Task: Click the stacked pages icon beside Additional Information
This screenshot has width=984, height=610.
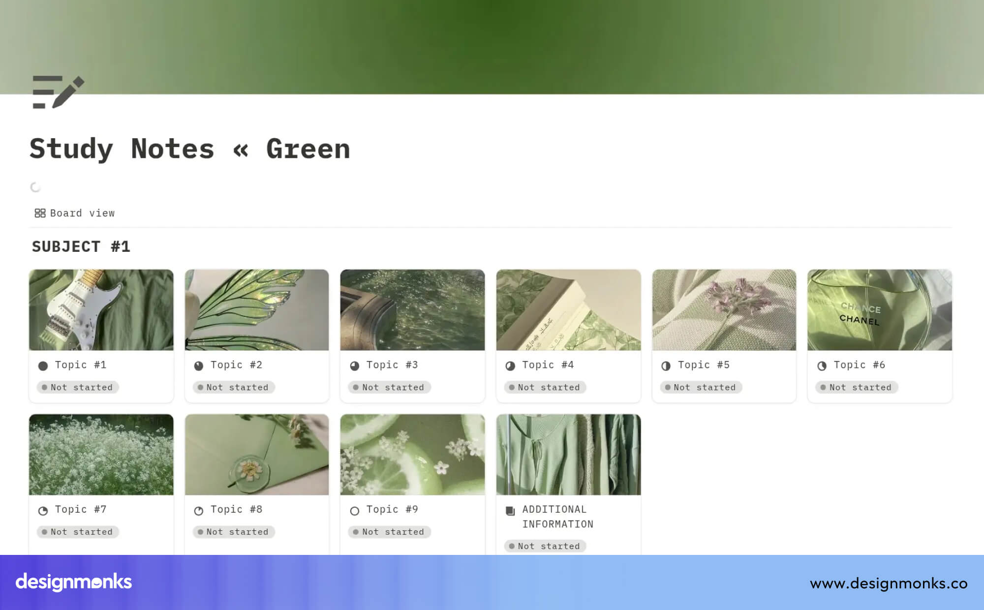Action: pyautogui.click(x=510, y=511)
